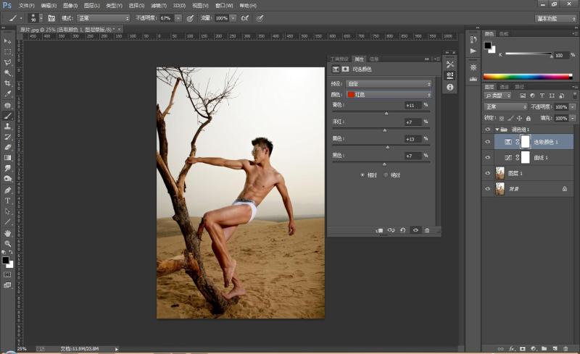Reset adjustment defaults icon in Properties panel
This screenshot has height=354, width=580.
tap(403, 230)
